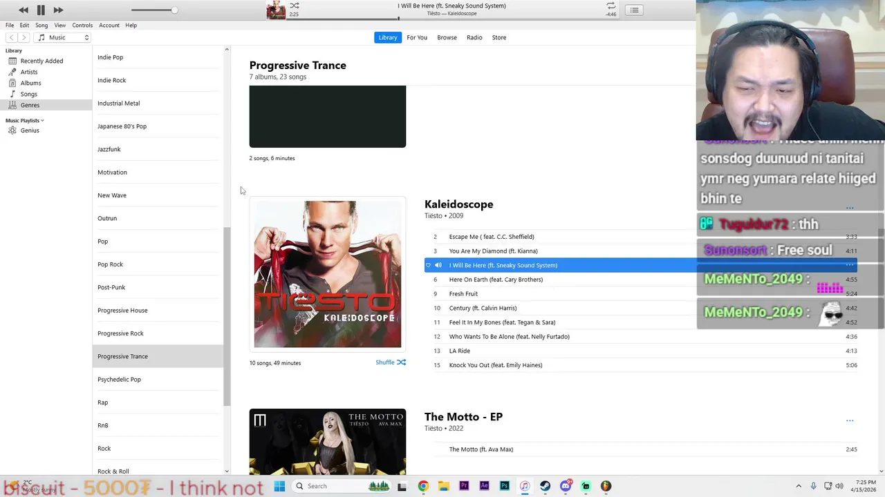Image resolution: width=885 pixels, height=497 pixels.
Task: Switch to the For You tab
Action: [x=417, y=37]
